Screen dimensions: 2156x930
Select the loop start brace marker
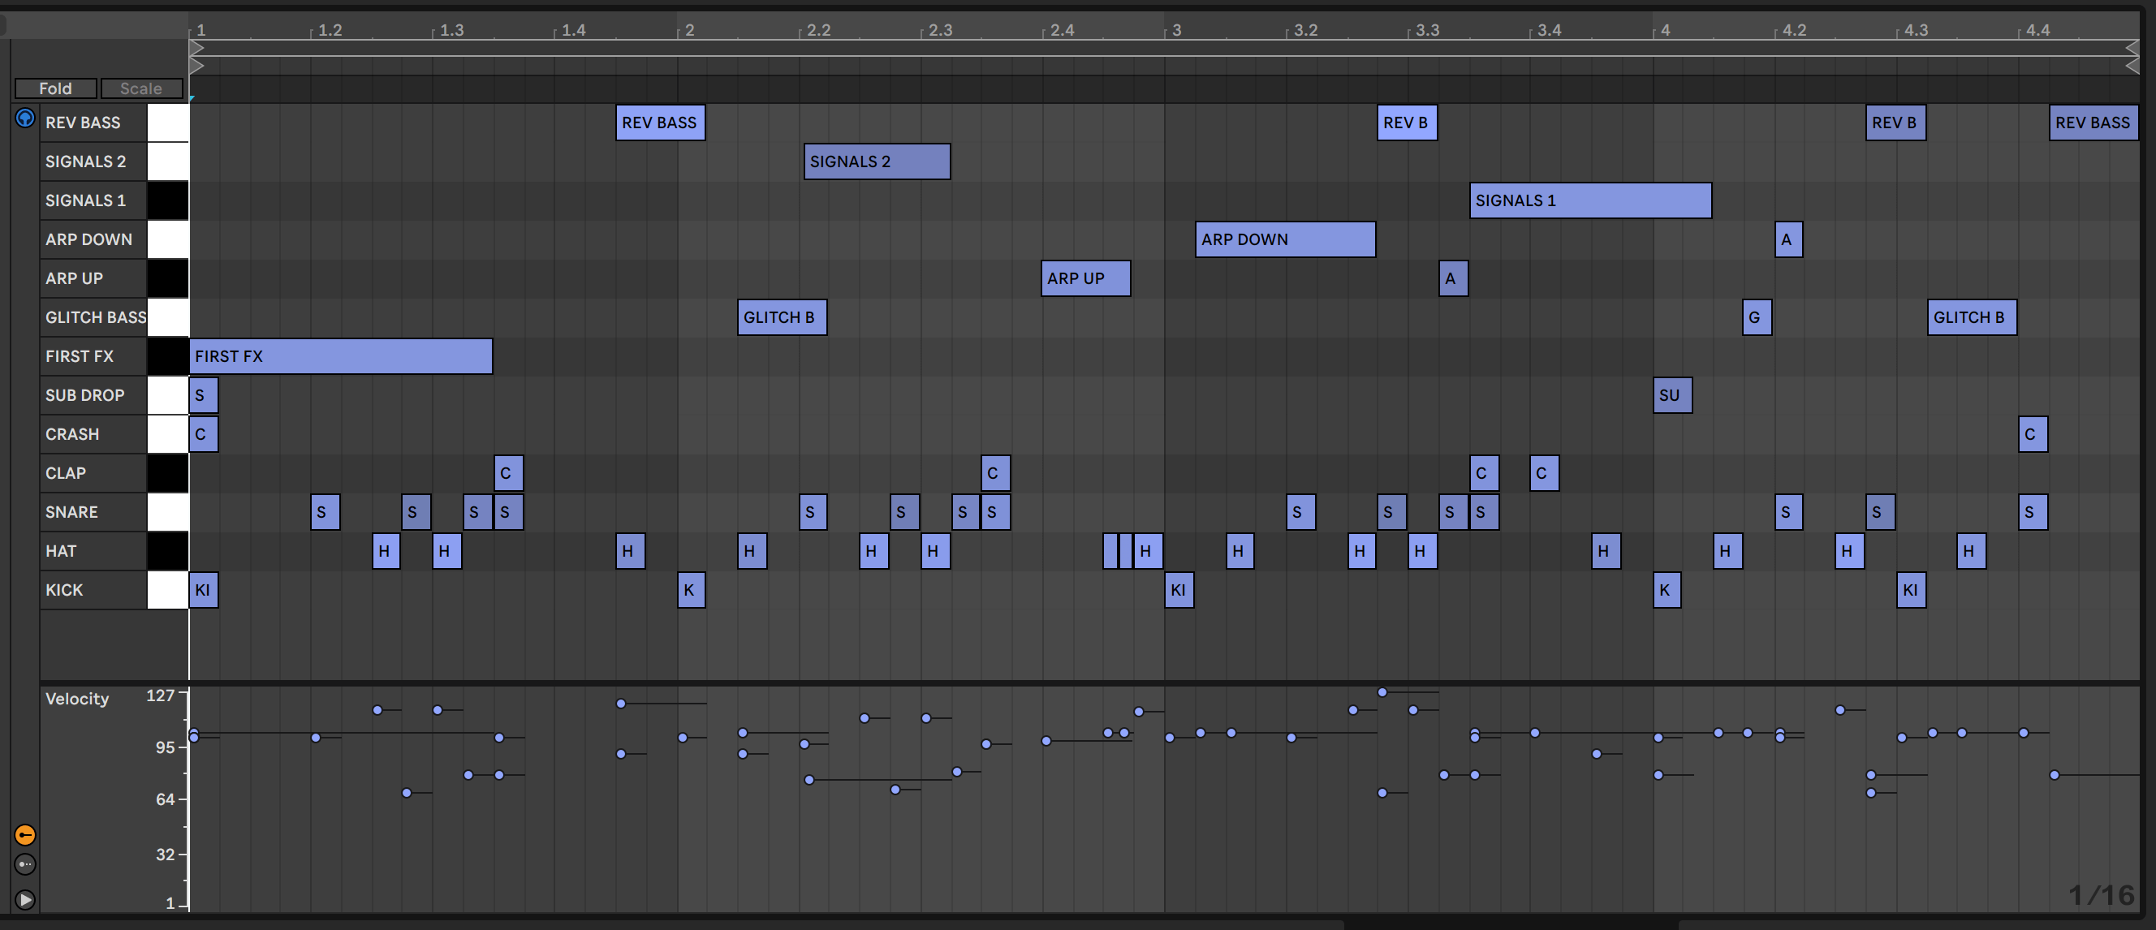(197, 46)
